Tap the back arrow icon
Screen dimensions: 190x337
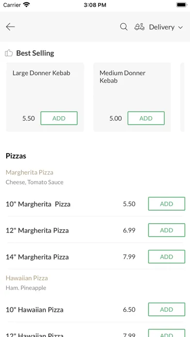tap(10, 27)
